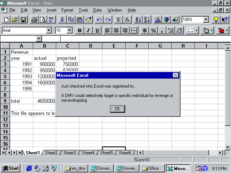Toggle Center alignment button

click(x=116, y=30)
